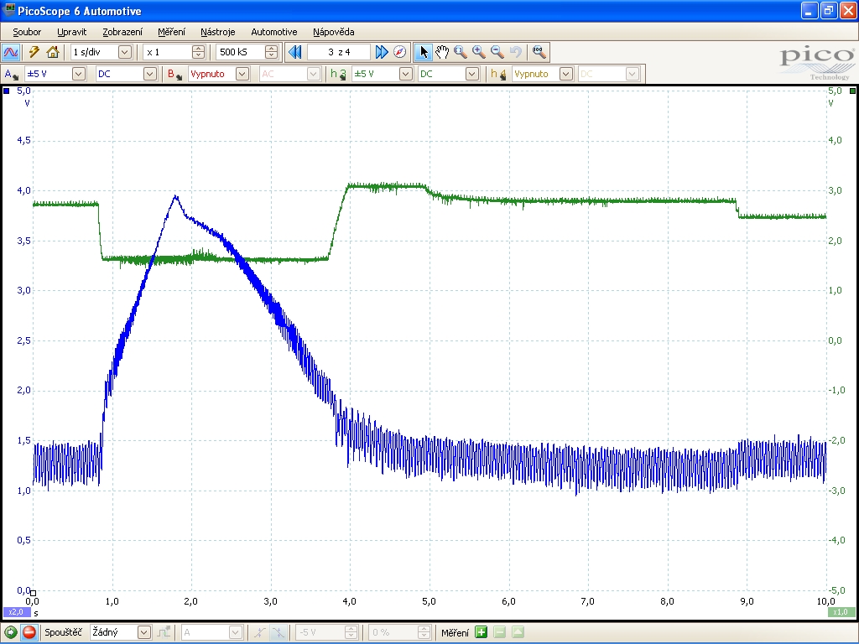Click the lightning bolt auto-setup icon
Screen dimensions: 859x644
click(34, 52)
